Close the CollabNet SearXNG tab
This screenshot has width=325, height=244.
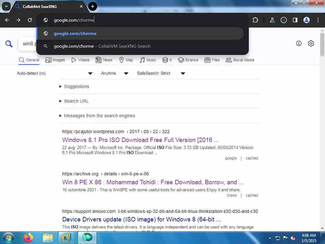point(81,6)
